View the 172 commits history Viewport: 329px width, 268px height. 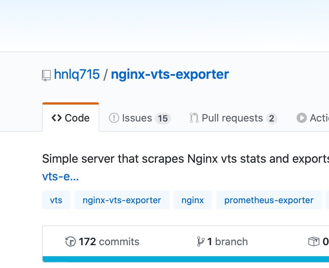(102, 241)
